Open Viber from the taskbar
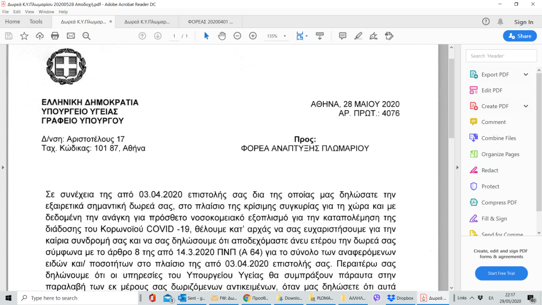542x305 pixels. coord(377,298)
